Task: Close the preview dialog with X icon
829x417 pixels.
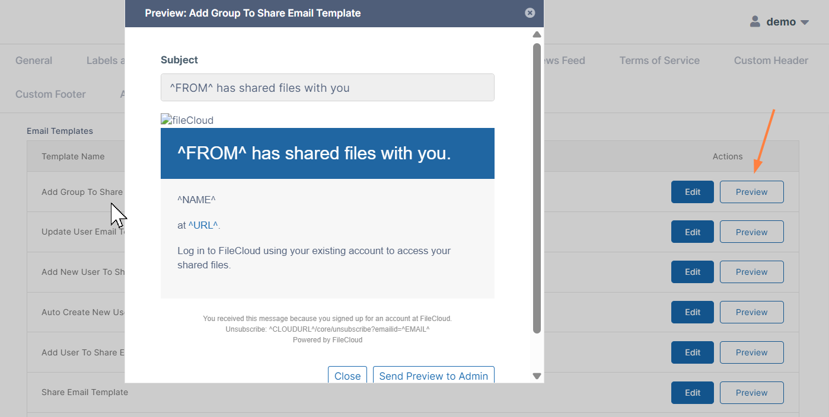Action: click(530, 13)
